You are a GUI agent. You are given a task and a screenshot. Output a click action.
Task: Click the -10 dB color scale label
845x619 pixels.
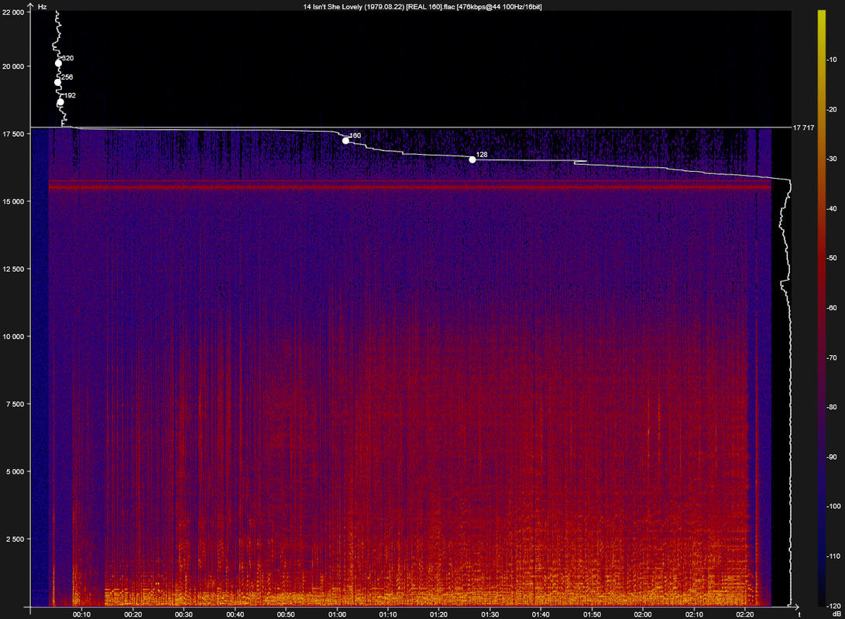tap(832, 60)
